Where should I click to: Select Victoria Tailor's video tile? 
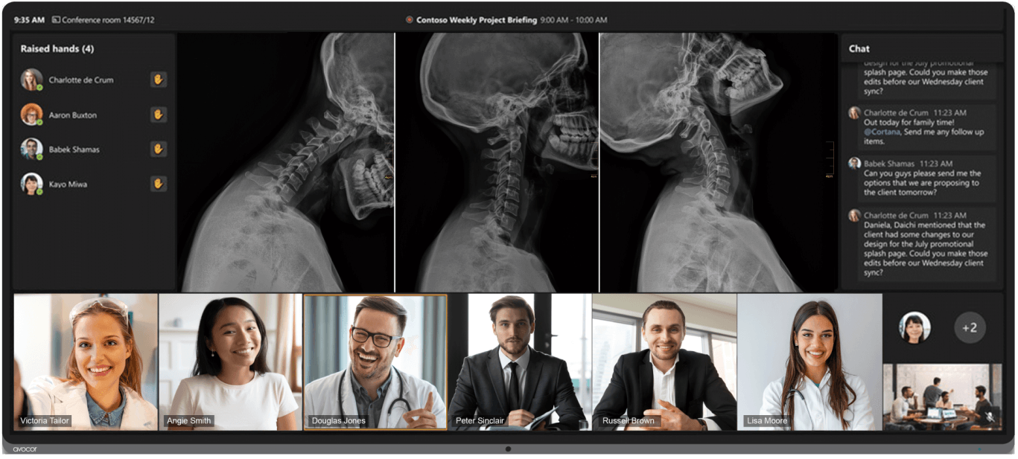[86, 362]
